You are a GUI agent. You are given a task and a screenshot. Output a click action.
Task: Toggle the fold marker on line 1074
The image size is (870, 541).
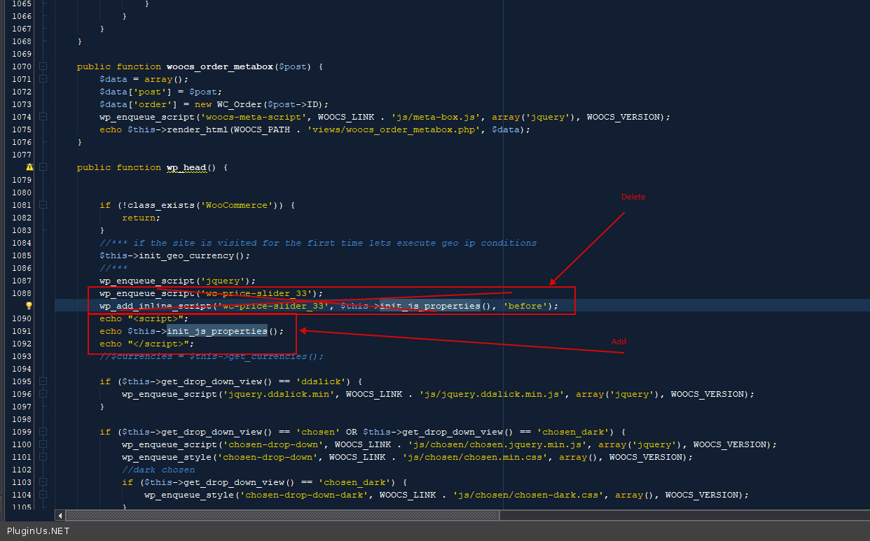click(x=43, y=117)
